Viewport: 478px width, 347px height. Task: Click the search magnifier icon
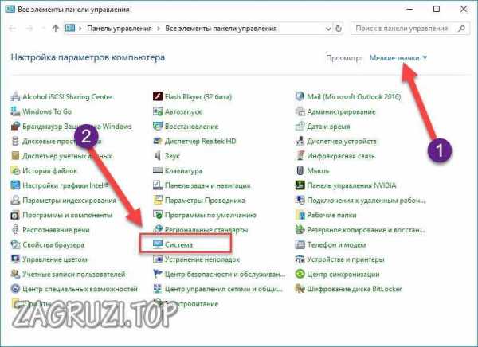pyautogui.click(x=461, y=29)
